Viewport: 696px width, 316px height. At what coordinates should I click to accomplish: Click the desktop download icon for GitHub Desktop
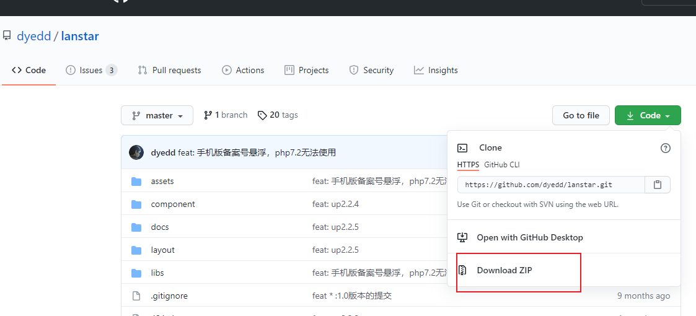462,237
